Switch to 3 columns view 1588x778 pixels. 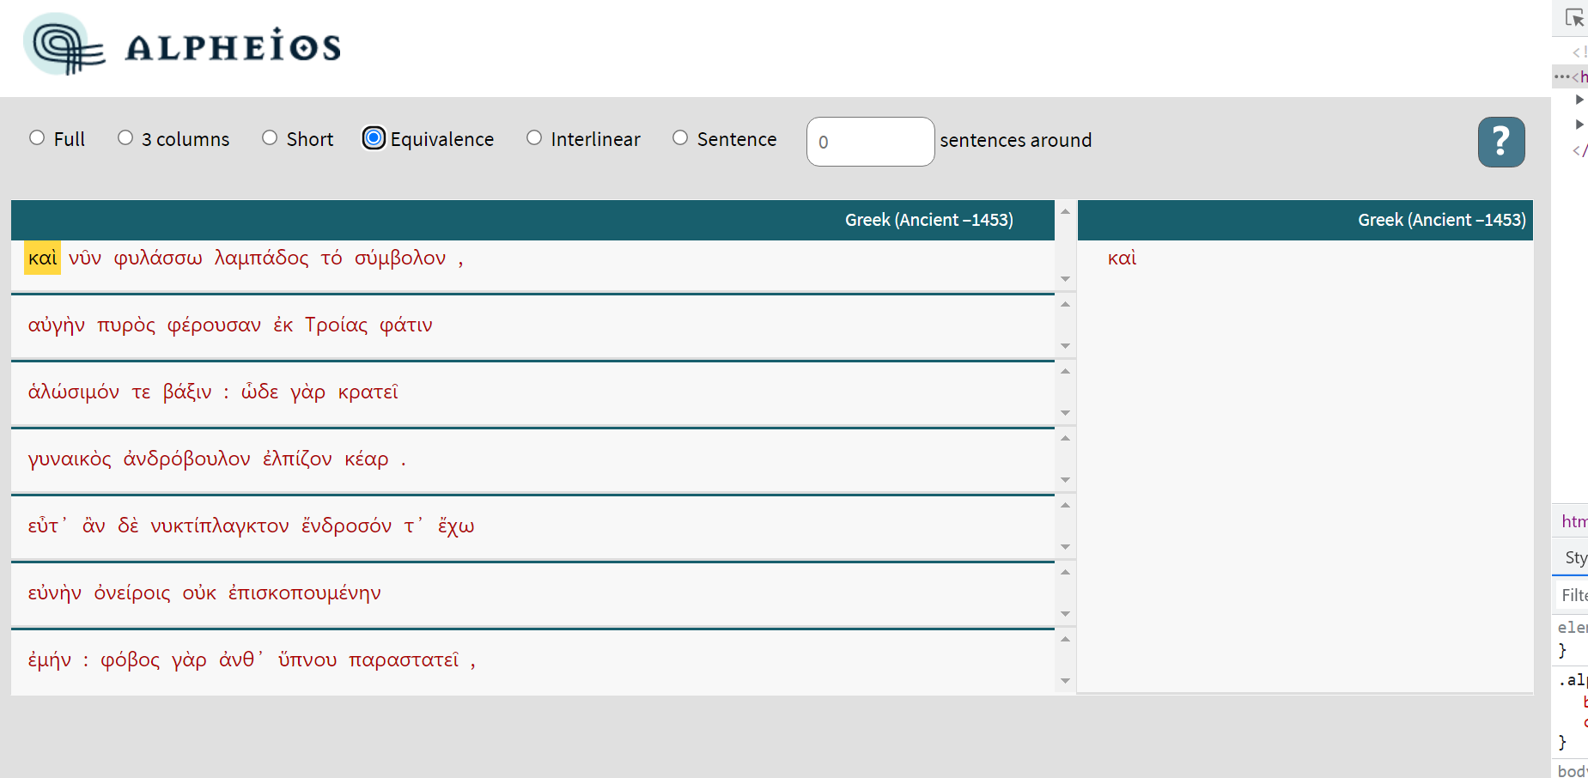[x=125, y=137]
